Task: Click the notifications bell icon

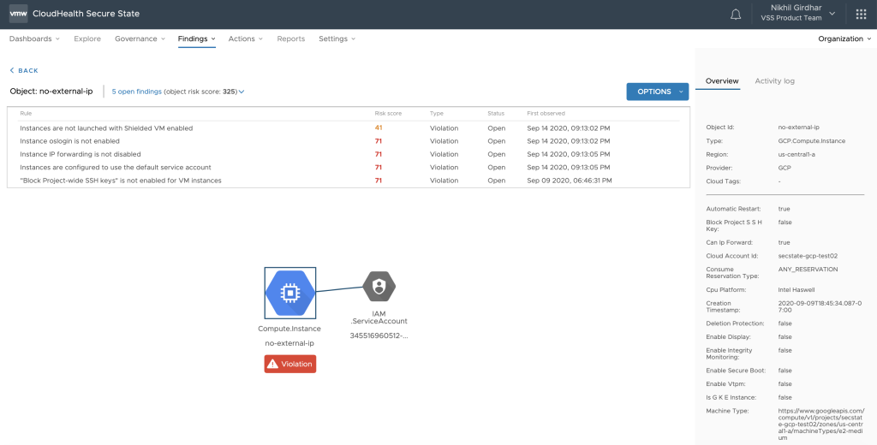Action: pos(735,15)
